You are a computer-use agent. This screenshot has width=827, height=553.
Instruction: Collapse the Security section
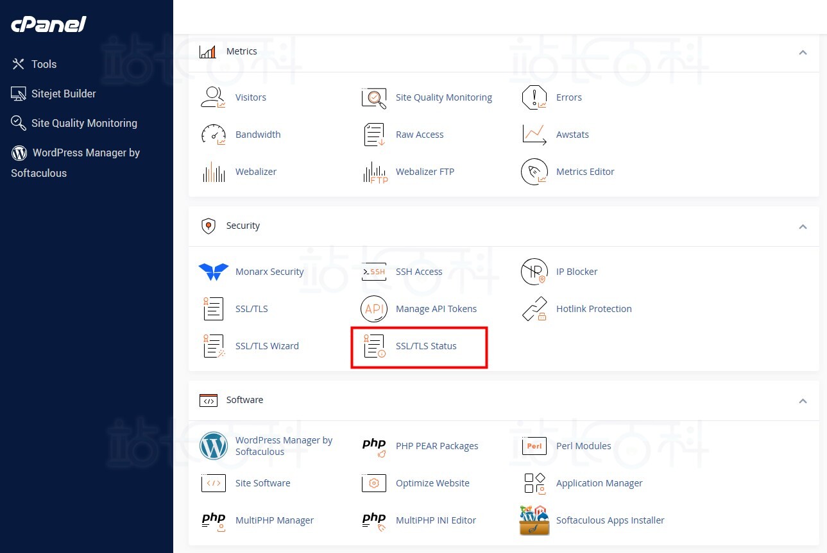[803, 226]
